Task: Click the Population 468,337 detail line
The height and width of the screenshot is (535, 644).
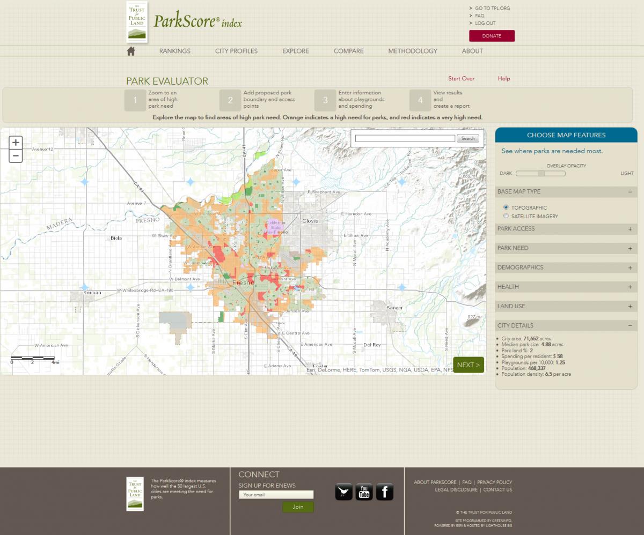Action: coord(524,368)
